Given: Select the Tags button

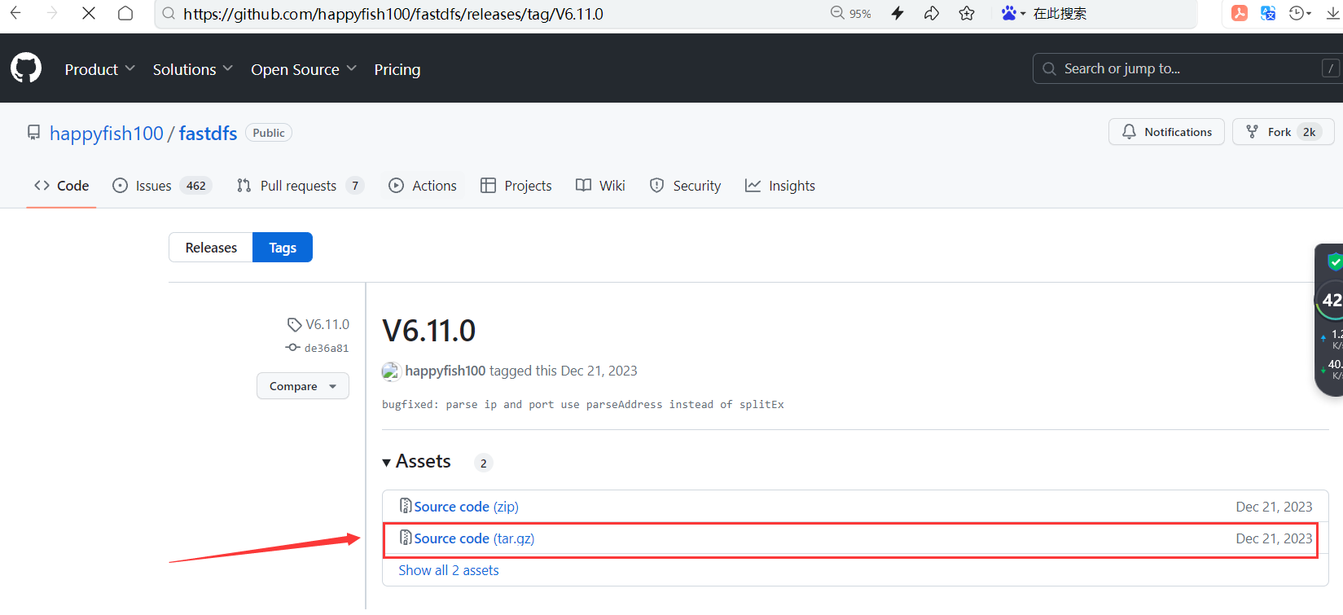Looking at the screenshot, I should tap(283, 248).
